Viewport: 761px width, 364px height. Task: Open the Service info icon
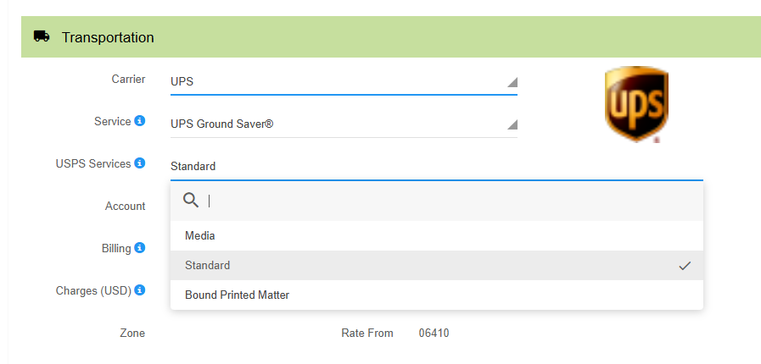point(140,120)
